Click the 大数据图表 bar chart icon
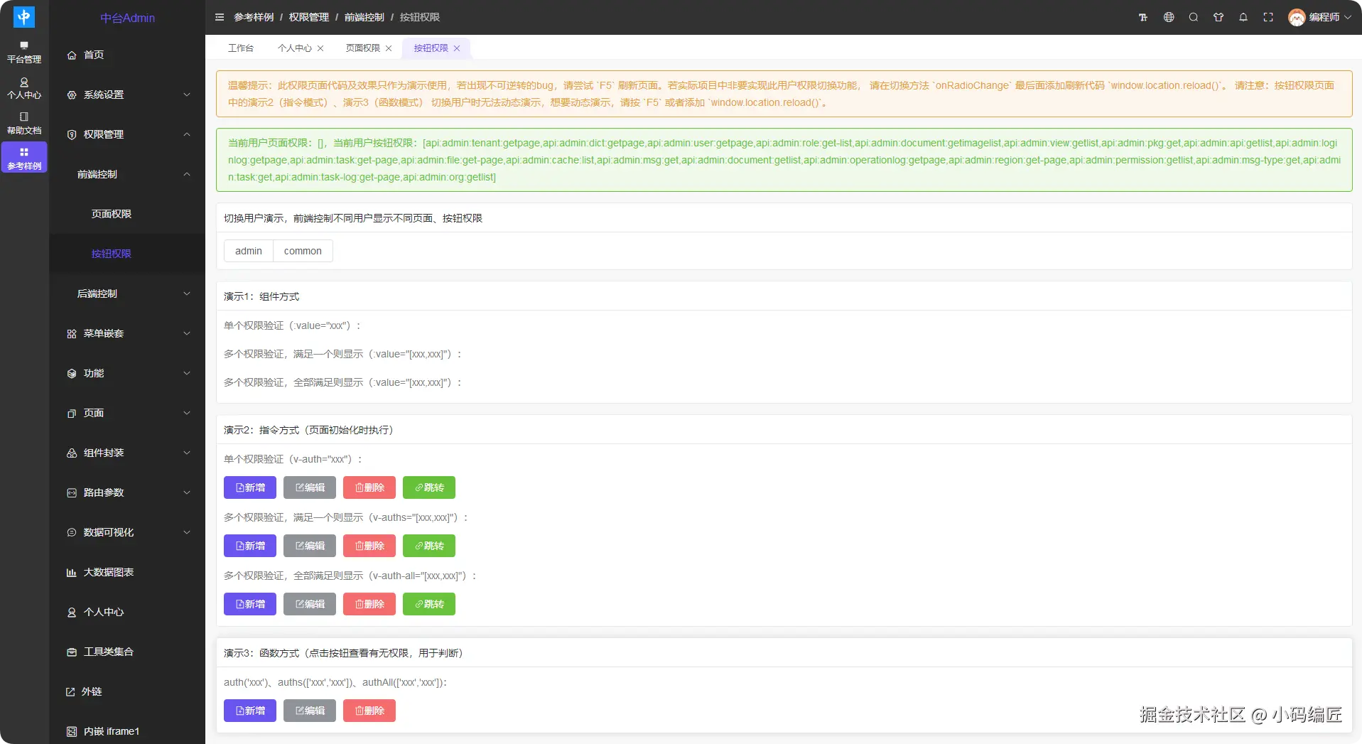 coord(72,572)
